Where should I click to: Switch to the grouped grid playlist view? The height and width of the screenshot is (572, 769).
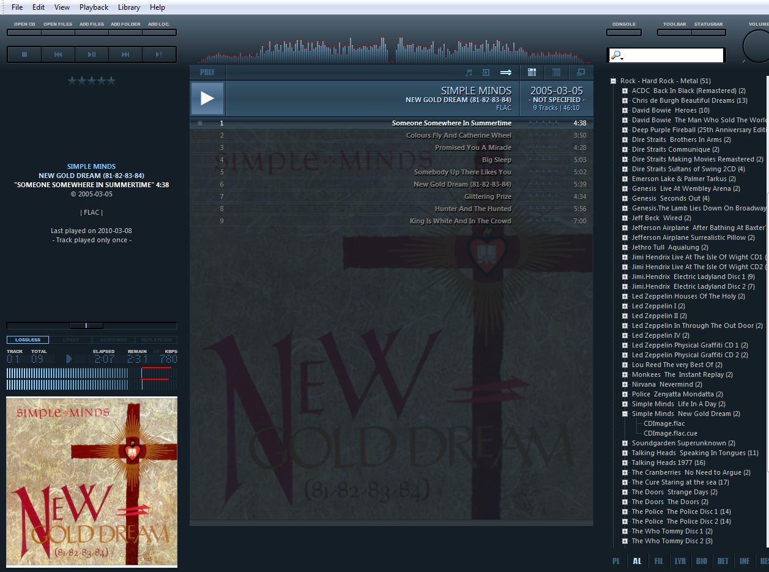pyautogui.click(x=532, y=72)
